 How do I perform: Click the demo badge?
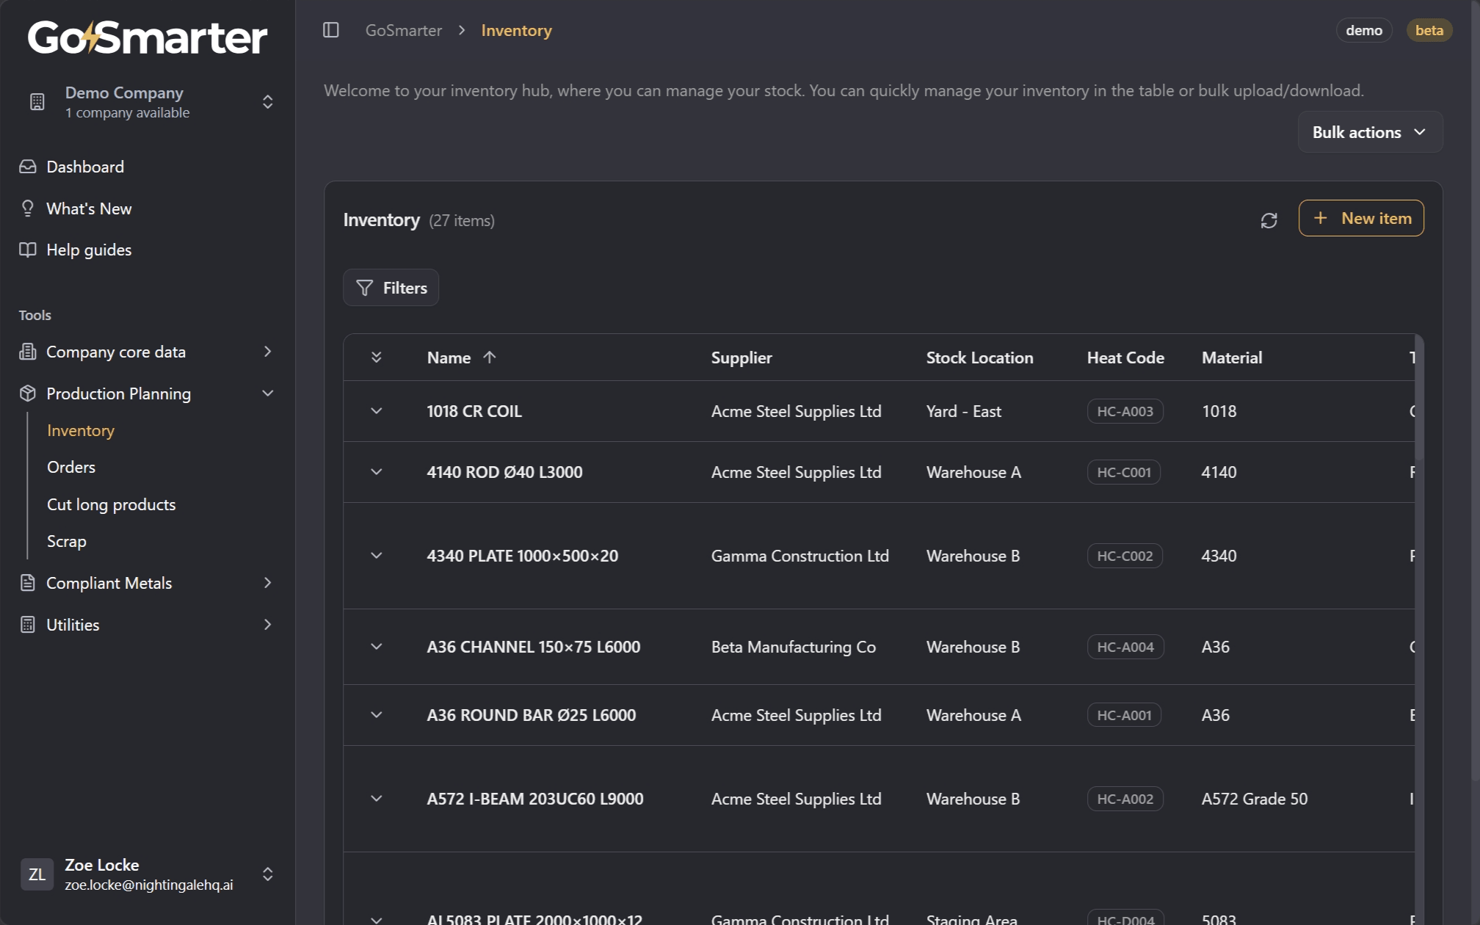1364,30
